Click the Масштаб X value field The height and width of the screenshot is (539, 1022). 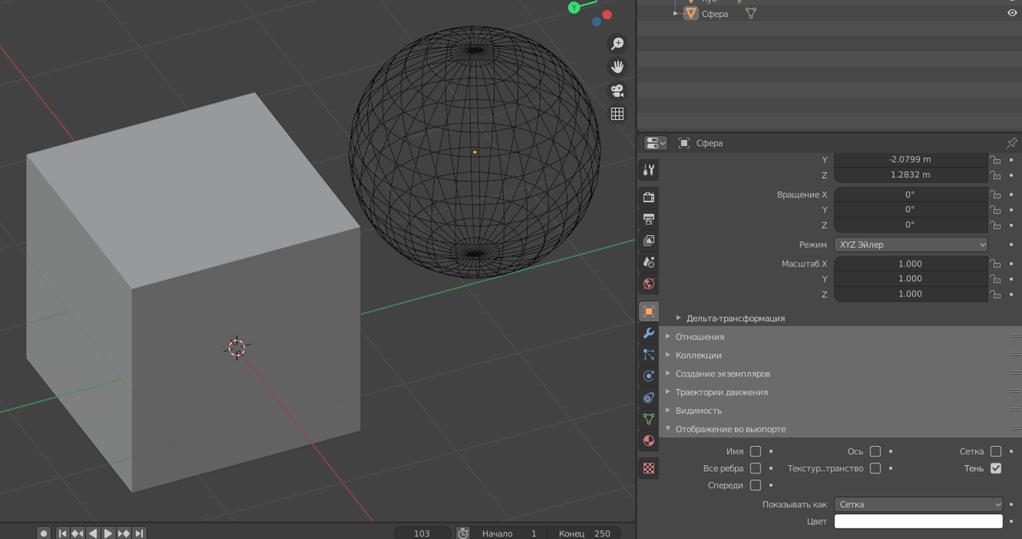pyautogui.click(x=910, y=264)
